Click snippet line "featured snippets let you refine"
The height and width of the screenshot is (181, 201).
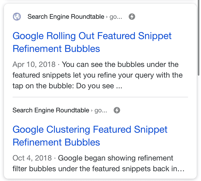click(97, 75)
